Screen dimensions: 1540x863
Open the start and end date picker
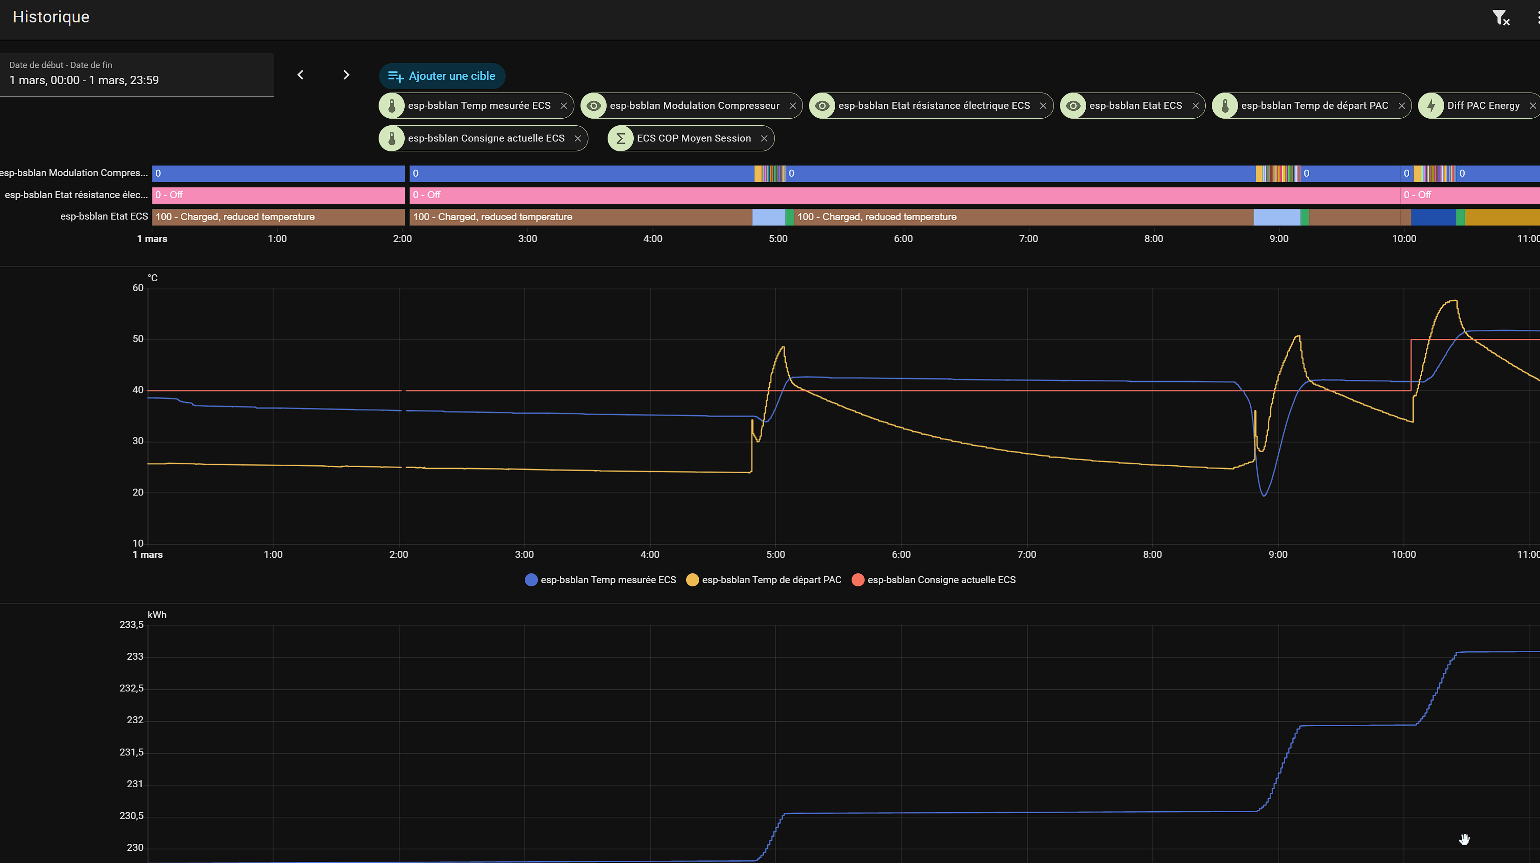[137, 74]
